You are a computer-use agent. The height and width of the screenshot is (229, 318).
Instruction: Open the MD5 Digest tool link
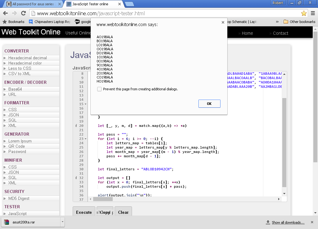coord(19,199)
